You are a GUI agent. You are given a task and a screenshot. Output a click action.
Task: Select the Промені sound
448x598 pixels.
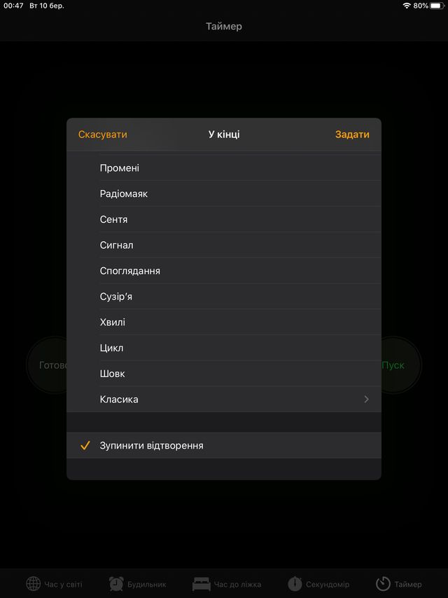[224, 168]
